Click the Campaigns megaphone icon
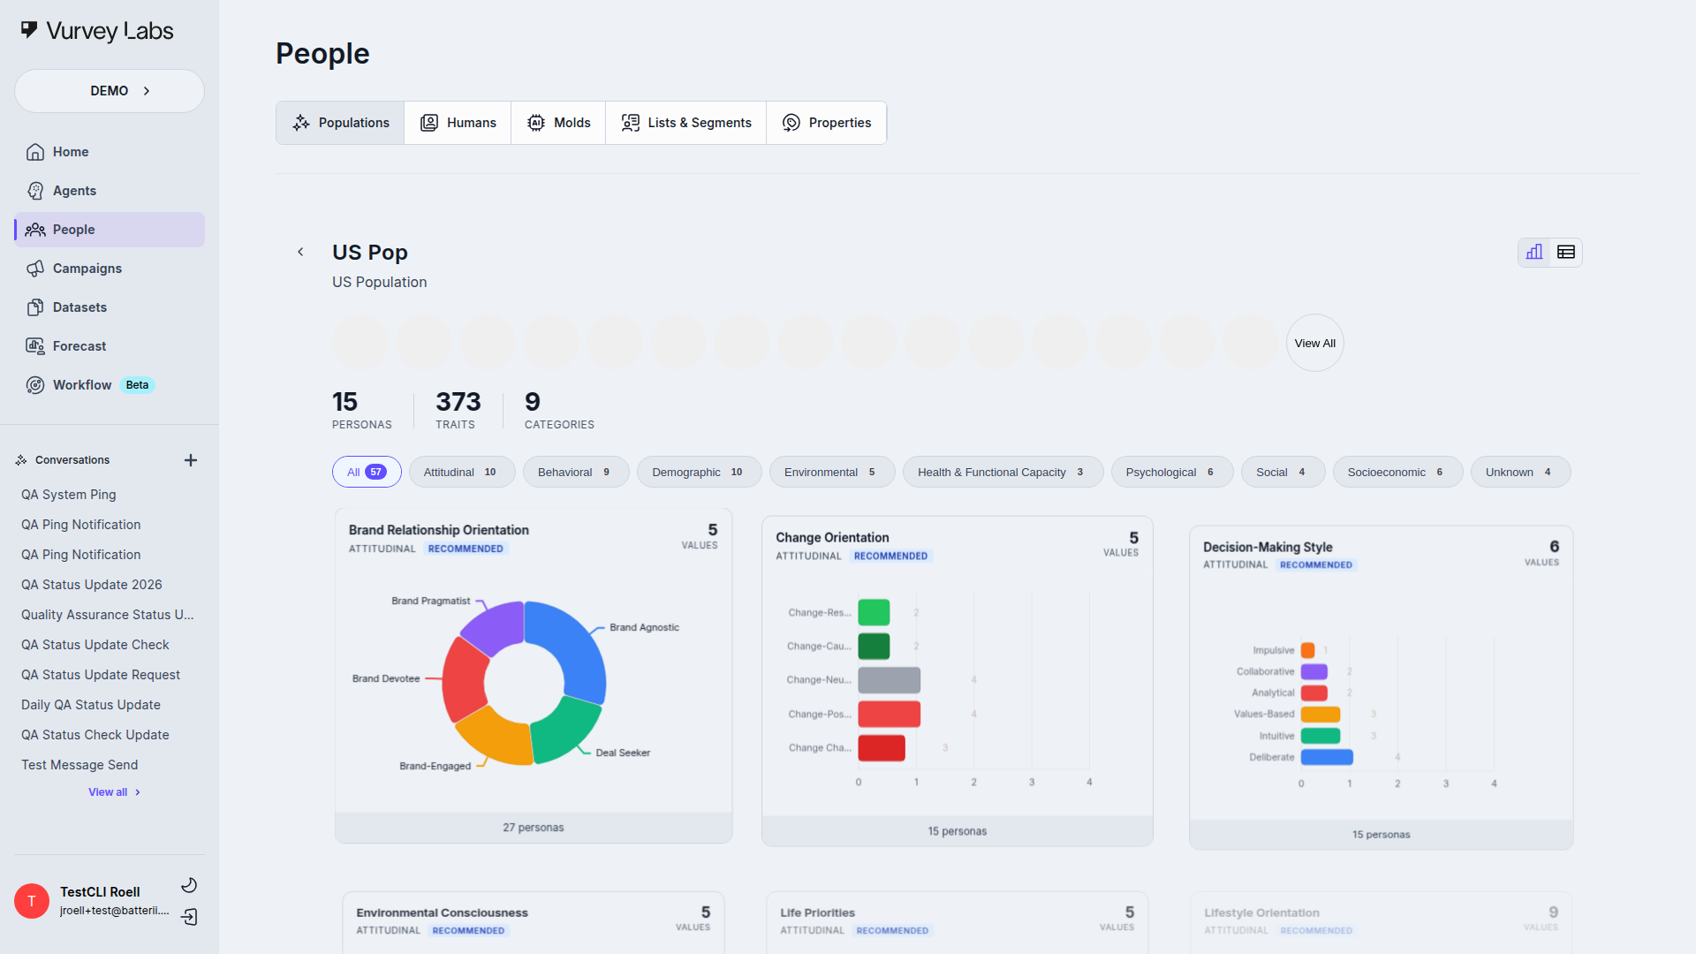Screen dimensions: 1696x954 tap(35, 269)
